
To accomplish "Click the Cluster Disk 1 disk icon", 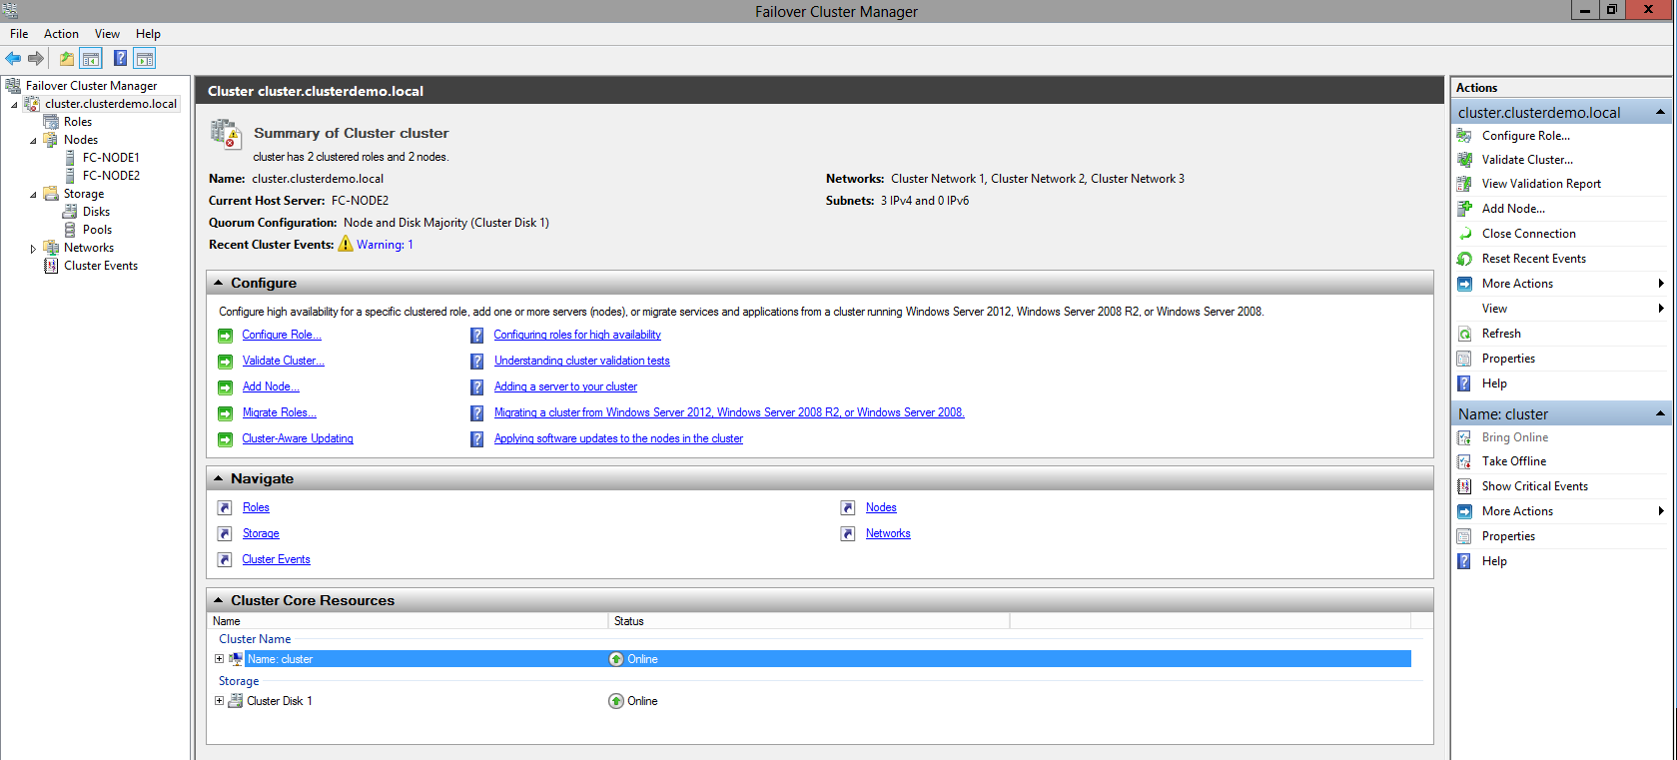I will (236, 701).
